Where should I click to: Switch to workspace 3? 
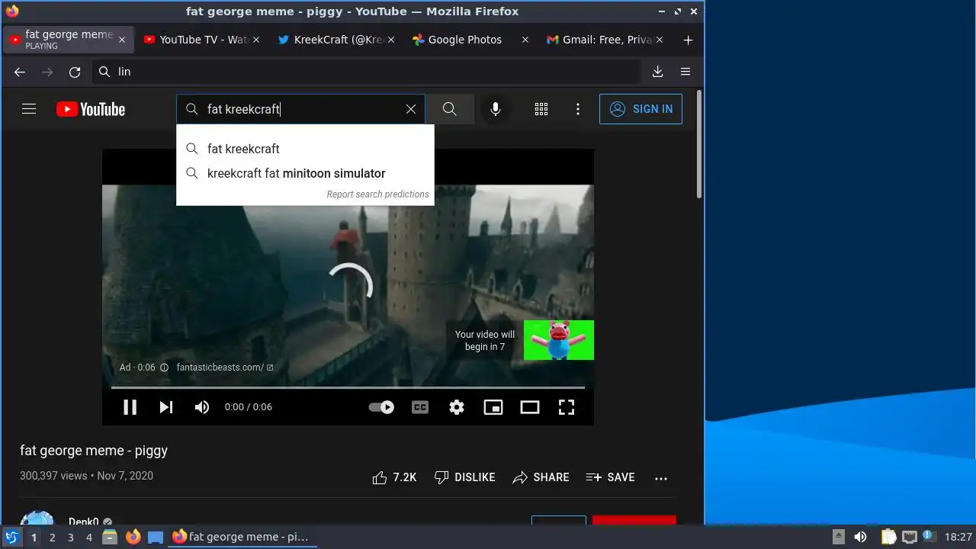(70, 538)
